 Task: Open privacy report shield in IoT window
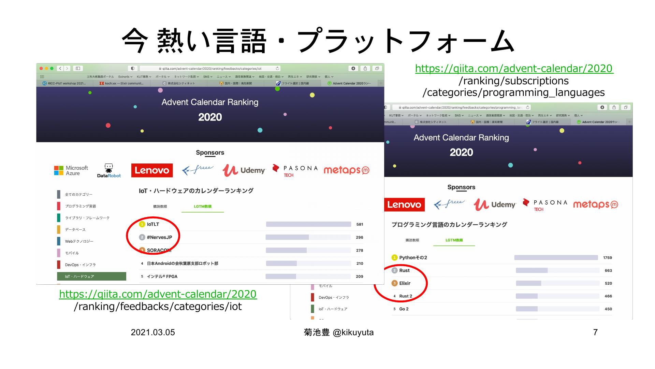pos(132,68)
